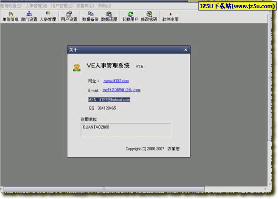This screenshot has width=278, height=199.
Task: Open 部门设置 department settings icon
Action: click(29, 17)
